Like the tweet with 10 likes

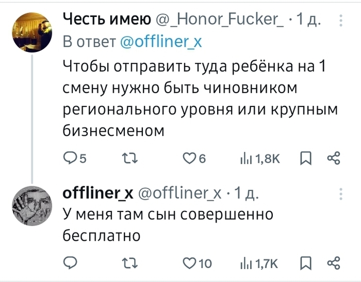190,263
